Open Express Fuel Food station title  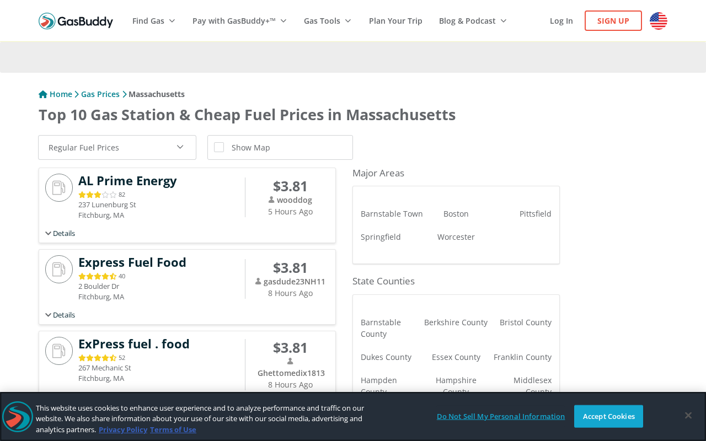(132, 262)
